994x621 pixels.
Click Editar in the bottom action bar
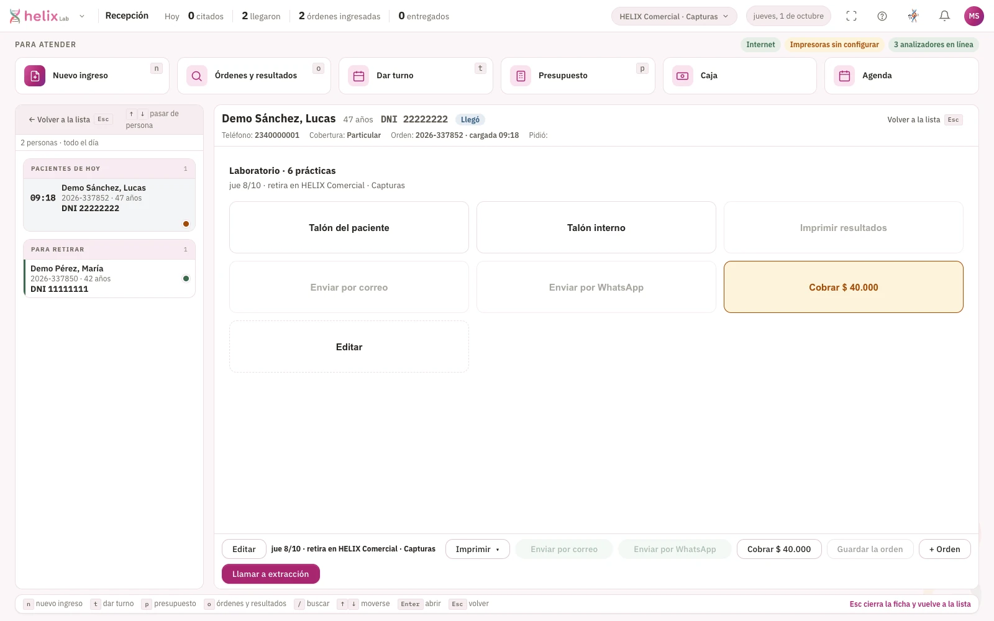(x=244, y=549)
